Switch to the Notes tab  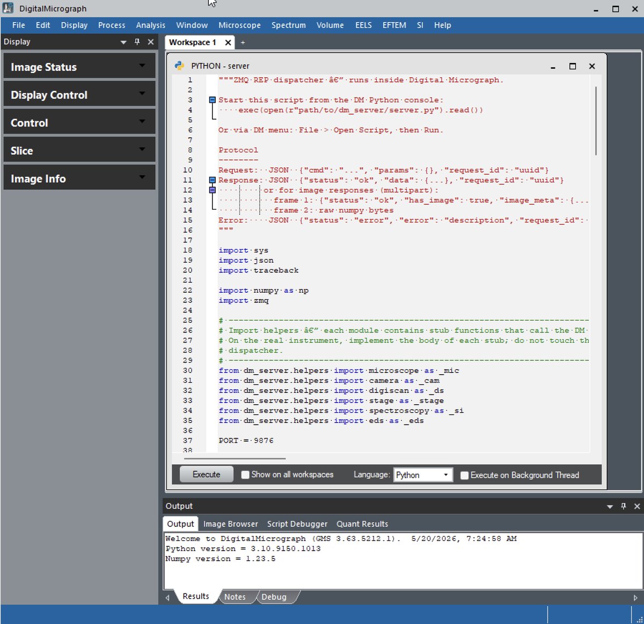[x=235, y=597]
